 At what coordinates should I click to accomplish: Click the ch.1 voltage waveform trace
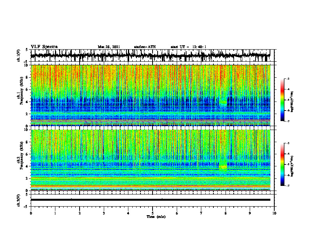[150, 55]
